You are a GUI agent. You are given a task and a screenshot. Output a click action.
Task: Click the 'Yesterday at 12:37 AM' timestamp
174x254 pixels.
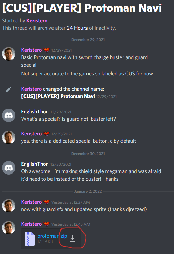tap(70, 202)
